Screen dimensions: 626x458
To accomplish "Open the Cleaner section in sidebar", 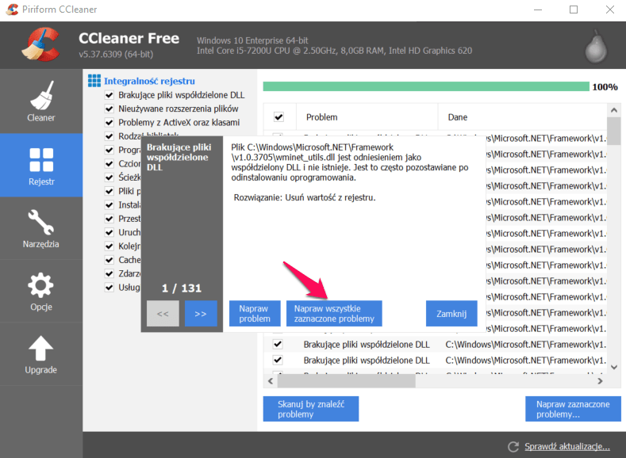I will pos(40,101).
